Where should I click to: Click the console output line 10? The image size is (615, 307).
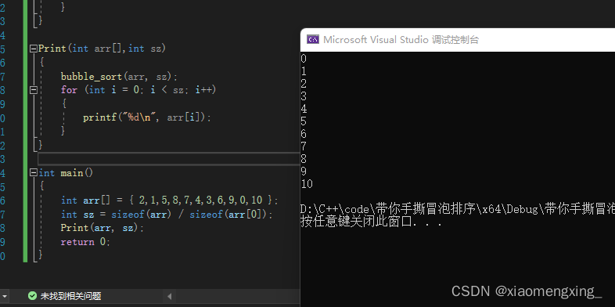point(307,184)
